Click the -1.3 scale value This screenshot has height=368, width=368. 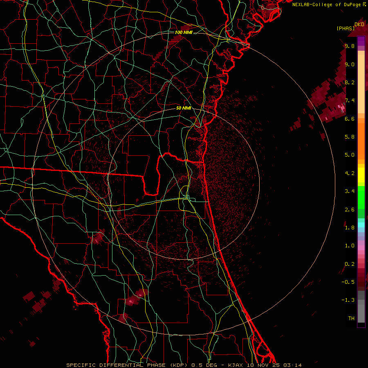[x=348, y=300]
